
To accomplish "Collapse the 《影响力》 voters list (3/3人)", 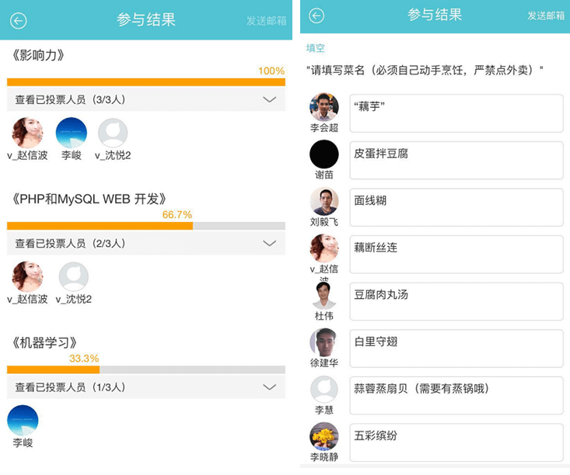I will coord(269,99).
